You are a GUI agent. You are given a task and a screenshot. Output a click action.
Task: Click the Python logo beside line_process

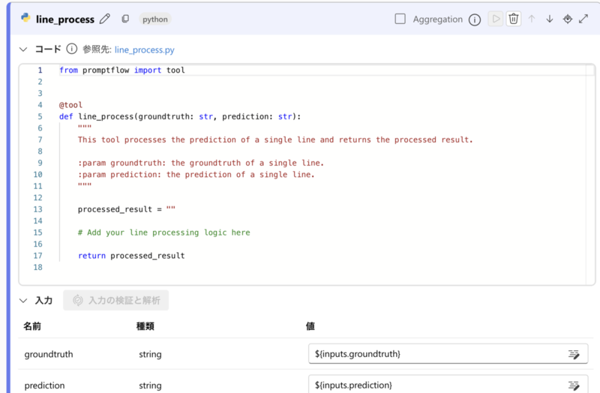(x=25, y=17)
